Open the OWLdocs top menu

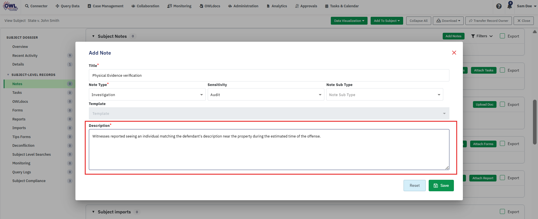pyautogui.click(x=210, y=6)
